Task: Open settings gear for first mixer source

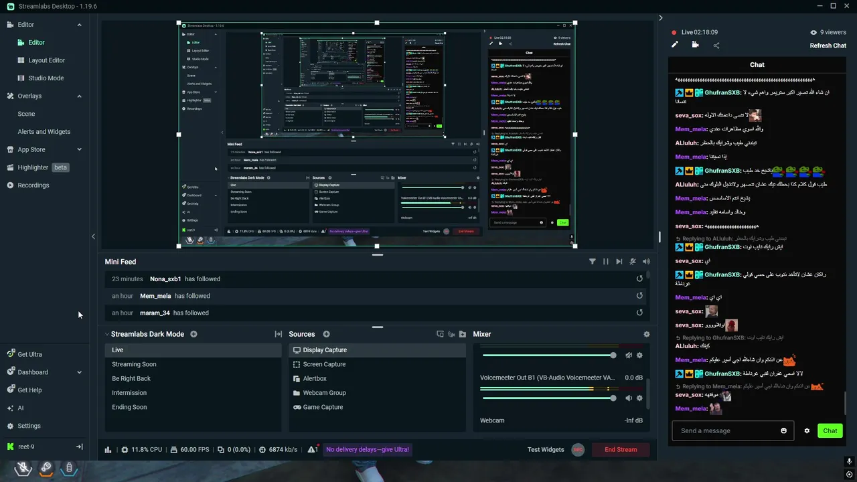Action: (x=639, y=355)
